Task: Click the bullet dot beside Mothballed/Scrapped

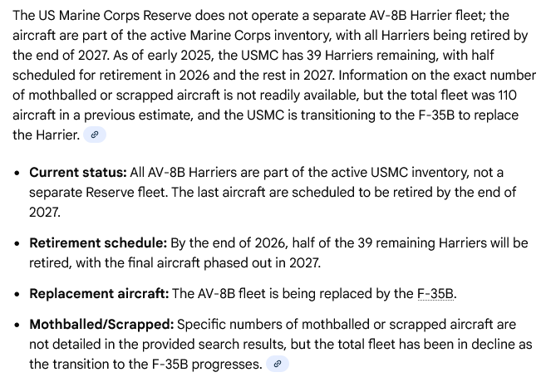Action: (16, 326)
